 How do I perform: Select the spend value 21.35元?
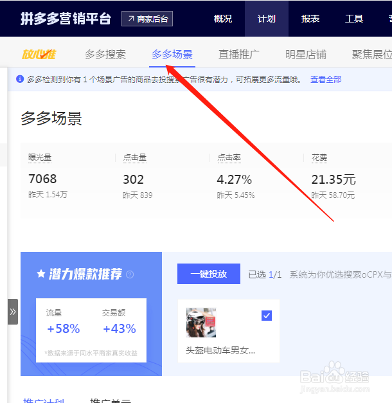click(334, 179)
